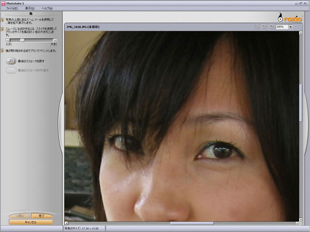
Task: Open the ヘルプ menu
Action: pos(47,8)
